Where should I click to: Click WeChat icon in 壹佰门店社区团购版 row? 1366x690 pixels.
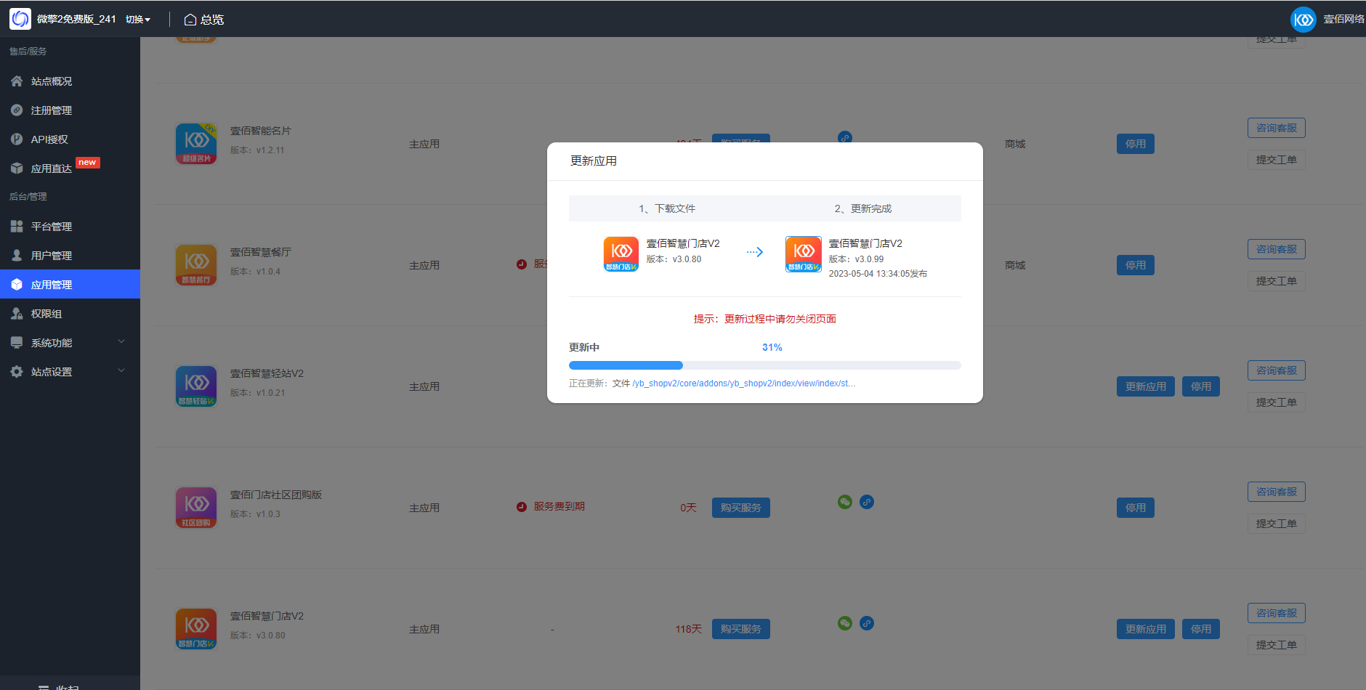pos(845,502)
